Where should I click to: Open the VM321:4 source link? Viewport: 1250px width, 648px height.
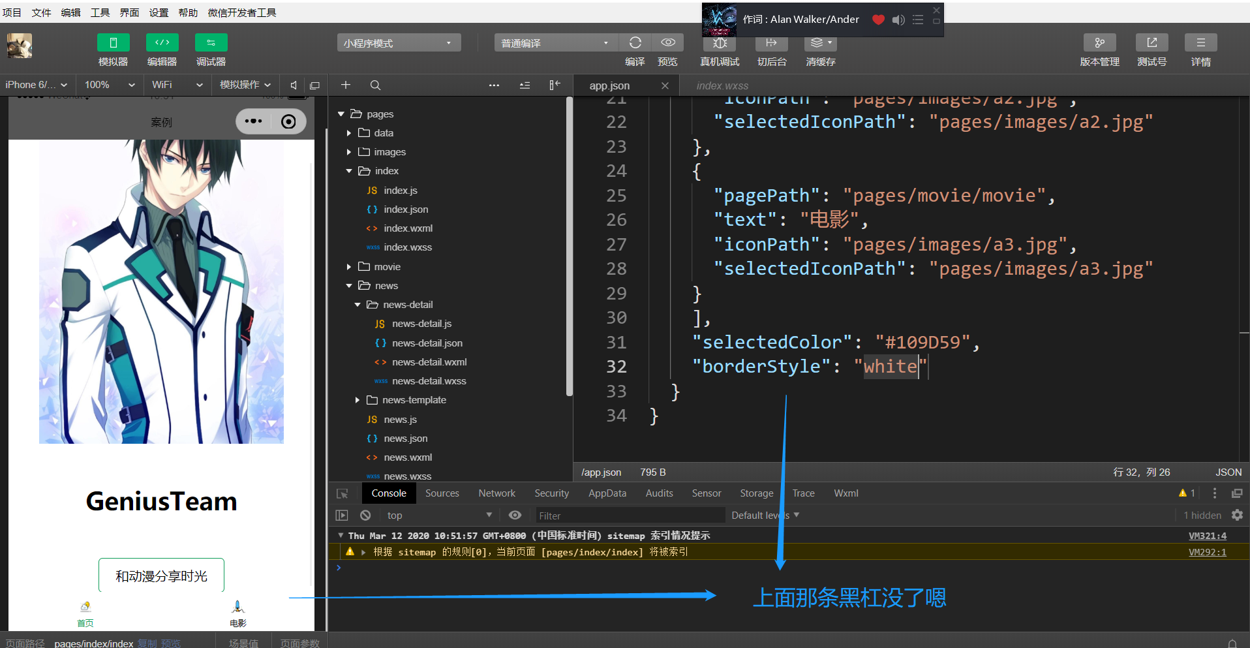click(1207, 536)
